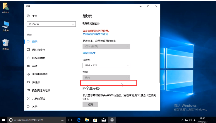Go to 存储 storage settings
Screen dimensions: 216x123
click(35, 66)
